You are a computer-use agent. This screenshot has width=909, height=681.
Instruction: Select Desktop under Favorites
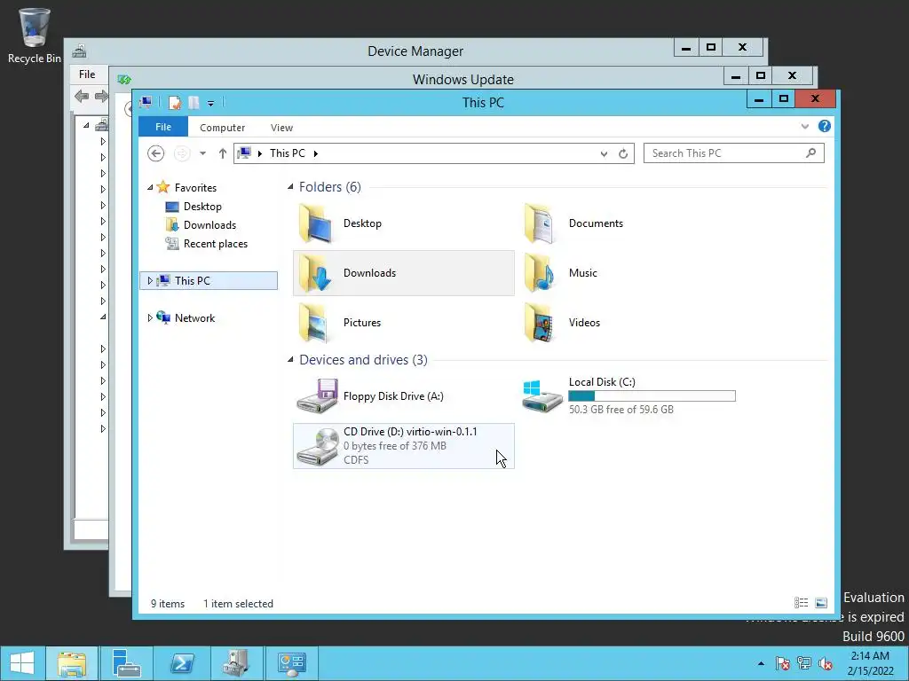tap(202, 207)
